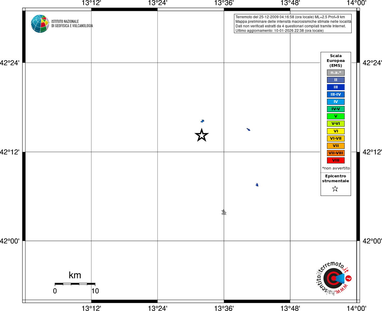
Task: Select the V-VI legend swatch
Action: (x=336, y=124)
